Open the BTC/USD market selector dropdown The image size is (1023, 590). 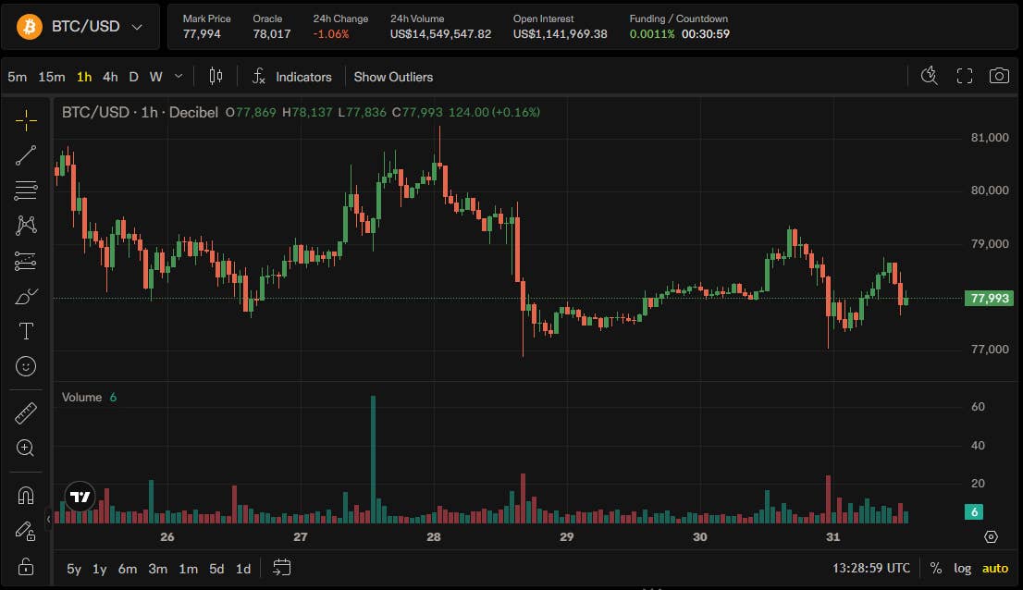80,27
